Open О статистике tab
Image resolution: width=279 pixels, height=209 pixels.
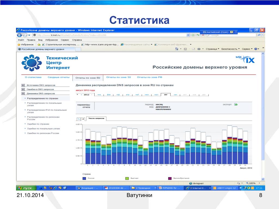click(x=33, y=77)
